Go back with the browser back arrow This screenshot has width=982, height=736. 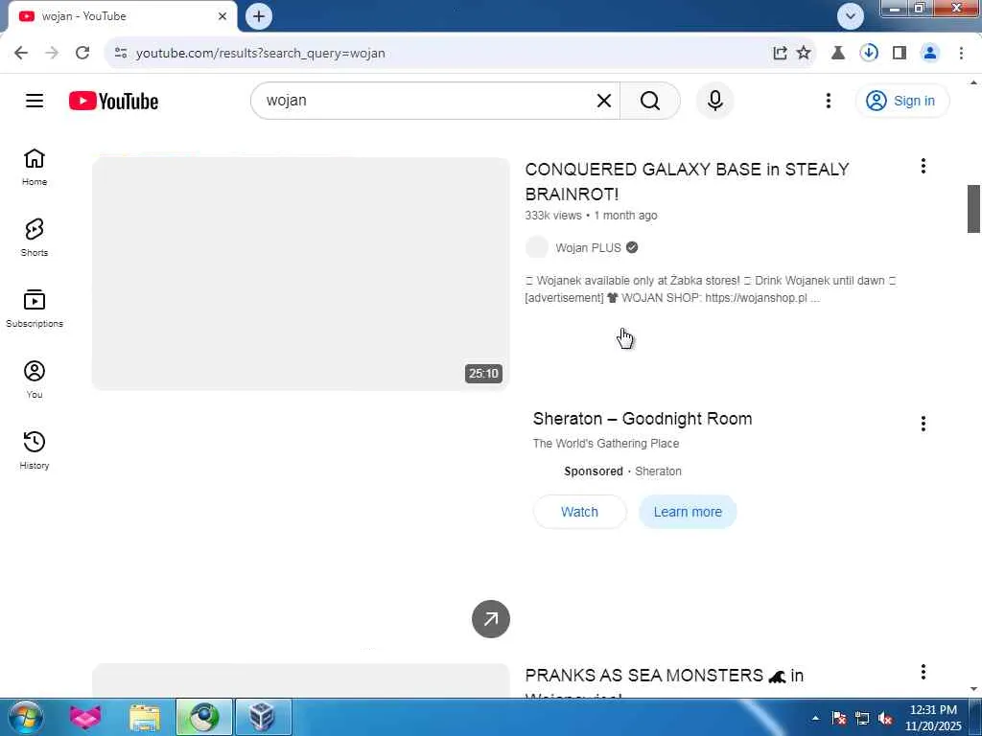point(21,54)
